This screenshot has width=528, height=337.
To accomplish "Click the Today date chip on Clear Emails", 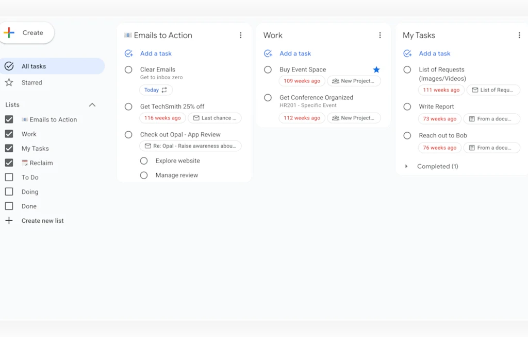I will point(155,90).
